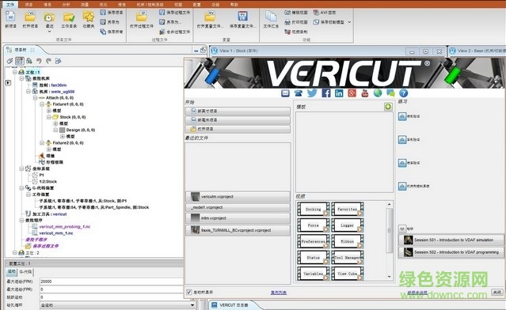The image size is (506, 310).
Task: Click the green globe website icon
Action: coord(378,93)
